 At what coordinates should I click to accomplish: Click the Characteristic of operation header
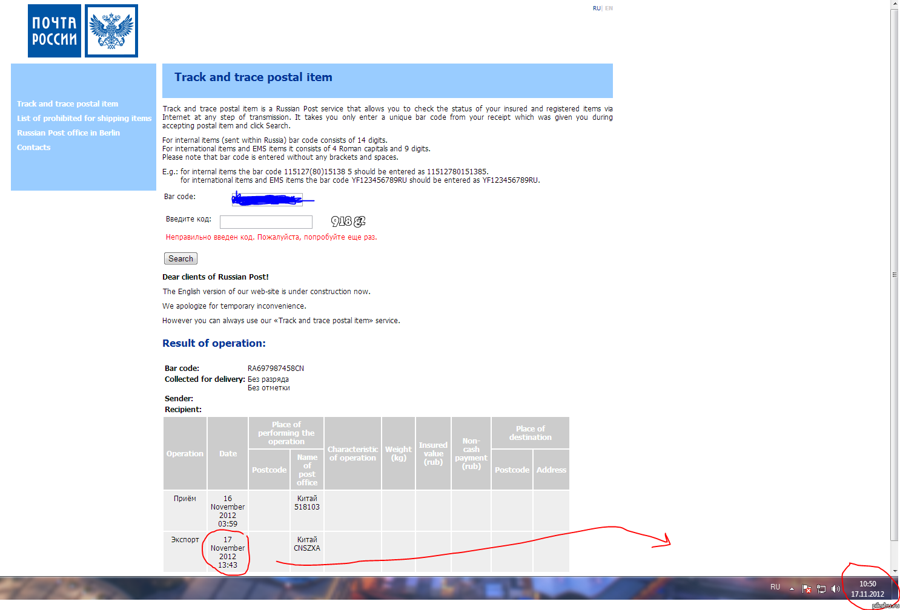[352, 453]
